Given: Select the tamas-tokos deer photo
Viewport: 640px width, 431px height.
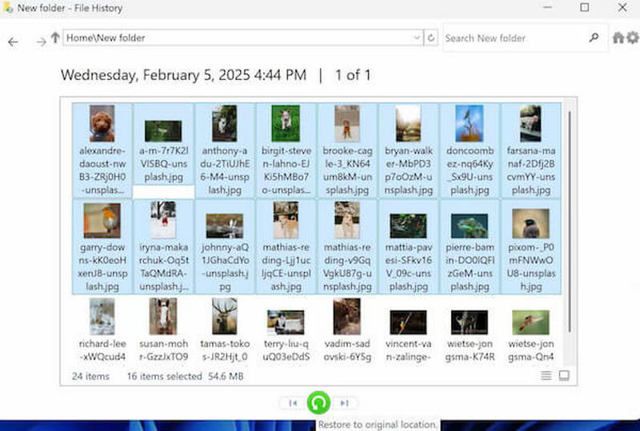Looking at the screenshot, I should (224, 317).
